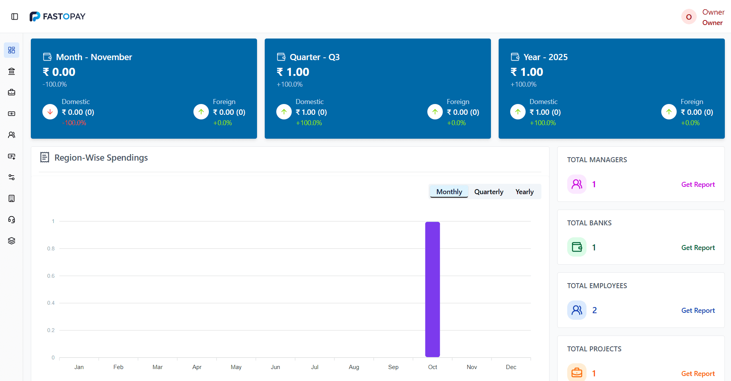Click the FastoPay logo in the header
Screen dimensions: 731x381
(57, 16)
